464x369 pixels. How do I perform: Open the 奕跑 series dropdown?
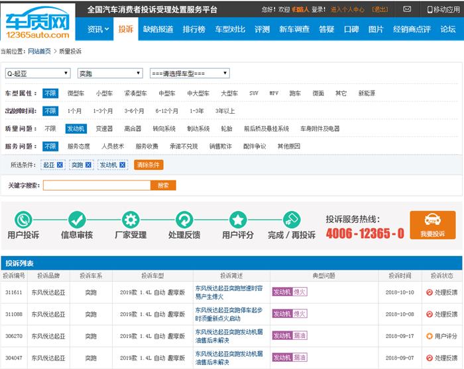pos(110,73)
